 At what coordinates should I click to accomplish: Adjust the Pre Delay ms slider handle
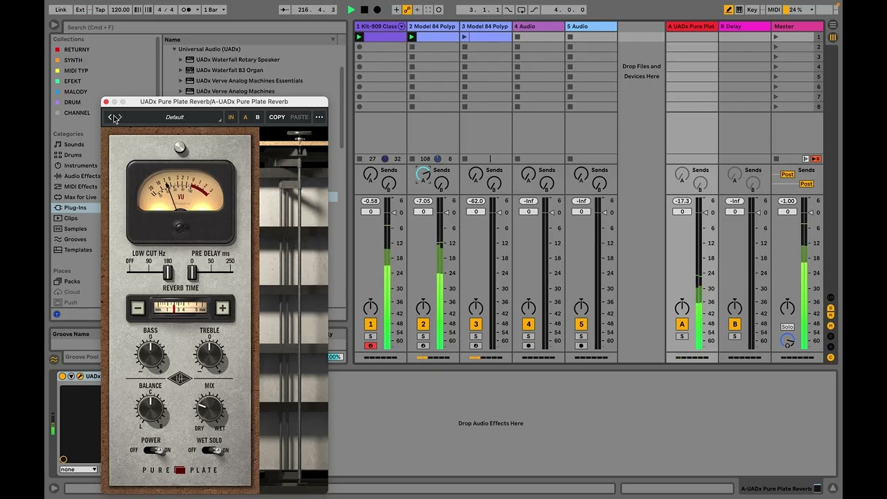[x=192, y=272]
